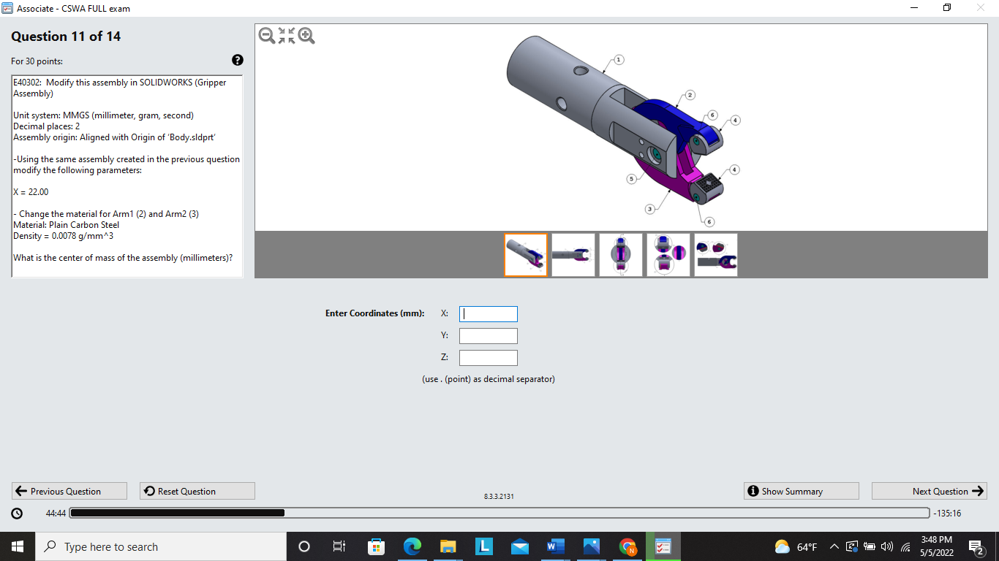Click the taskbar search box
Screen dimensions: 999x561
(x=161, y=546)
